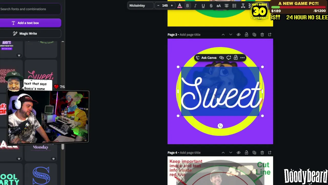Hide Page 3 with the eye icon
The width and height of the screenshot is (328, 185).
pos(239,35)
